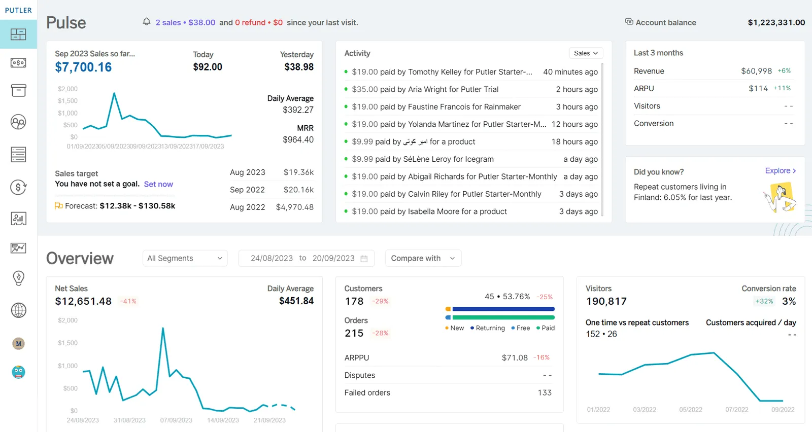Viewport: 812px width, 432px height.
Task: Open the Customers people icon in sidebar
Action: coord(18,122)
